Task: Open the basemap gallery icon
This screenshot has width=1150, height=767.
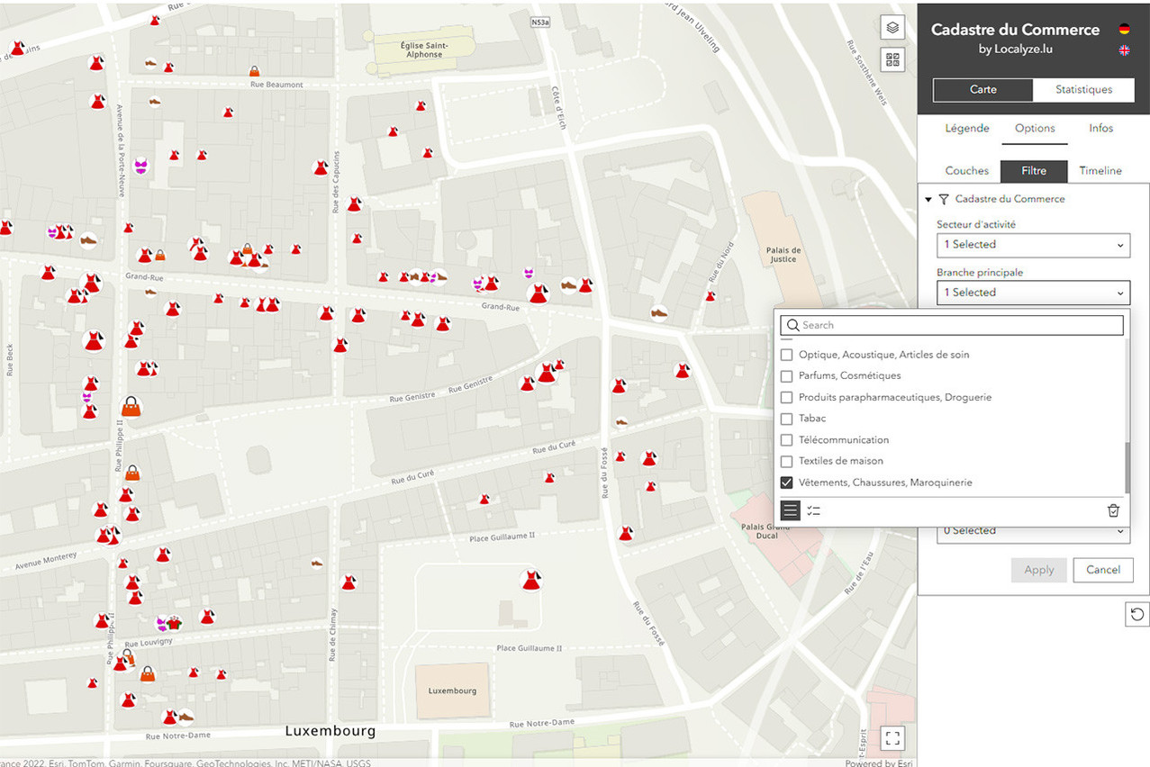Action: point(892,59)
